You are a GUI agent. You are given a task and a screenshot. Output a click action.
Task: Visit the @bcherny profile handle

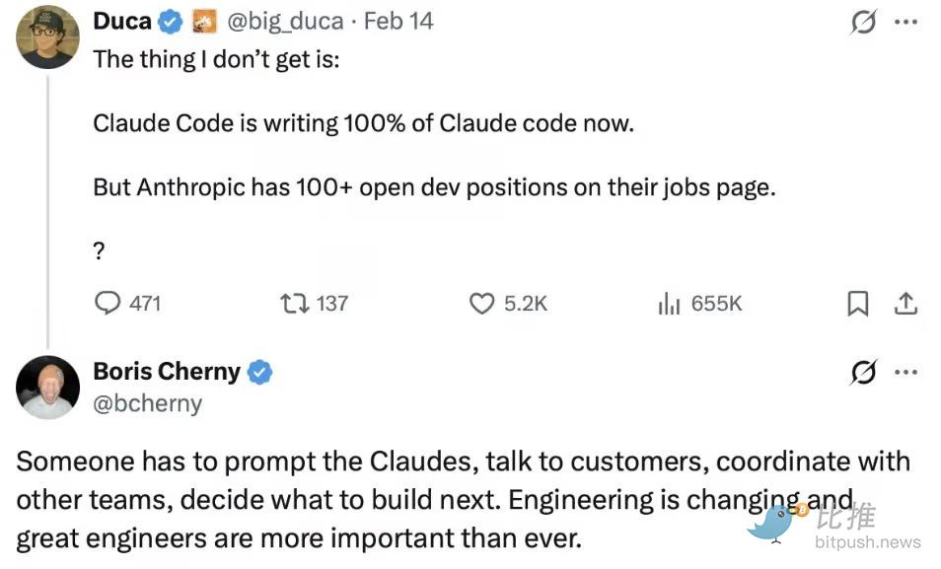tap(147, 402)
